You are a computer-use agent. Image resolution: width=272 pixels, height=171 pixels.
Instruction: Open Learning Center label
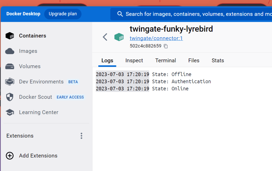[x=39, y=112]
